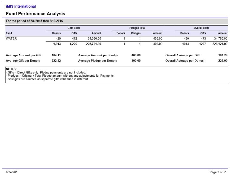Image resolution: width=231 pixels, height=179 pixels.
Task: Click the 472 gifts value
Action: [74, 38]
